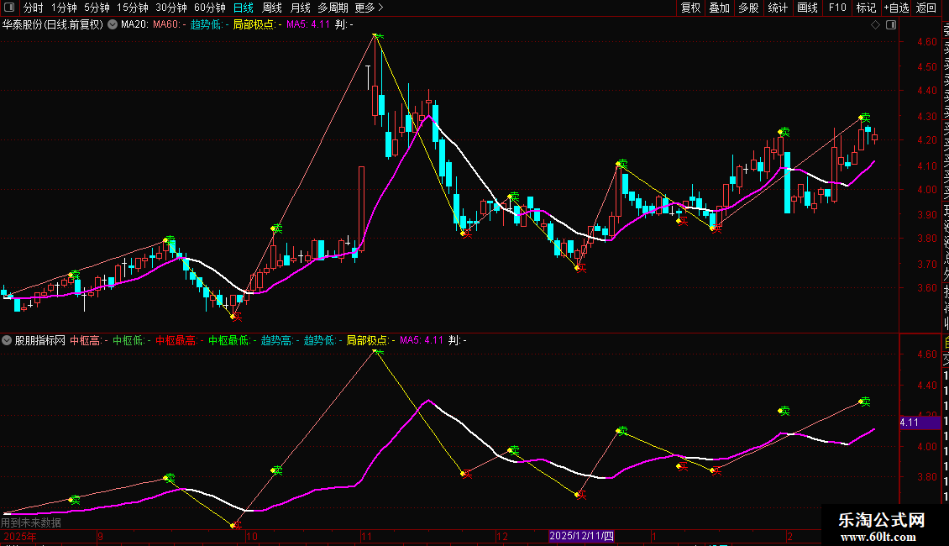Select the 60分钟 period tab
The image size is (949, 546).
tap(209, 8)
